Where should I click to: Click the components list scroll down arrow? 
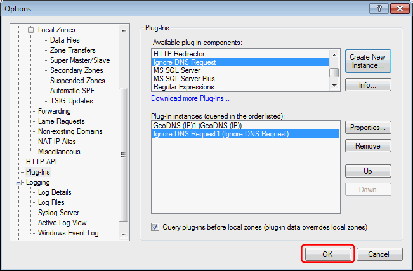pos(334,86)
